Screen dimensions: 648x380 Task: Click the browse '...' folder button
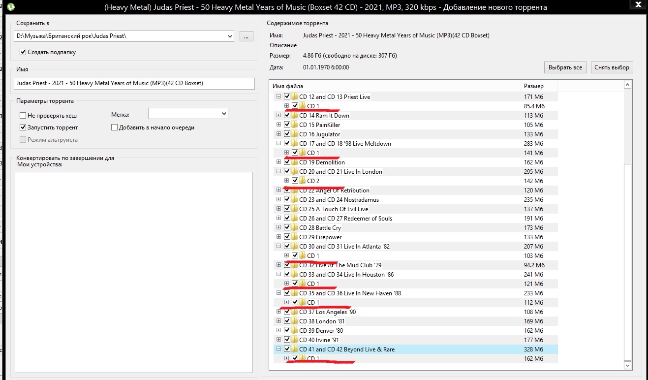point(247,36)
